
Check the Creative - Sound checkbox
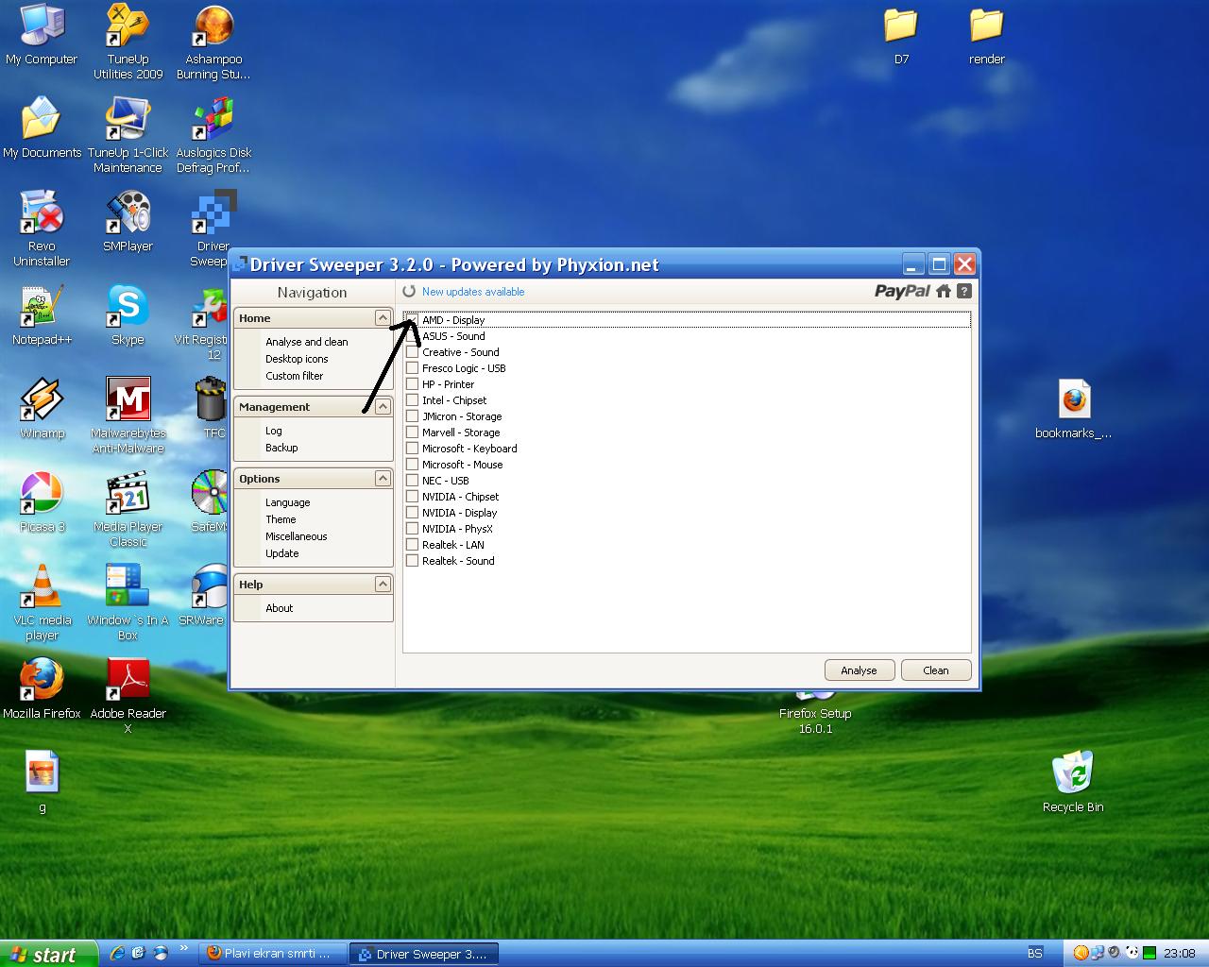pyautogui.click(x=412, y=352)
